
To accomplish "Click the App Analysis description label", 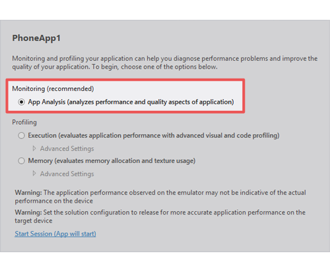I will 131,102.
